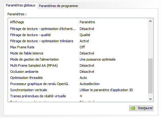Select Optimisation threadée setting row
This screenshot has height=119, width=161.
(x=78, y=78)
